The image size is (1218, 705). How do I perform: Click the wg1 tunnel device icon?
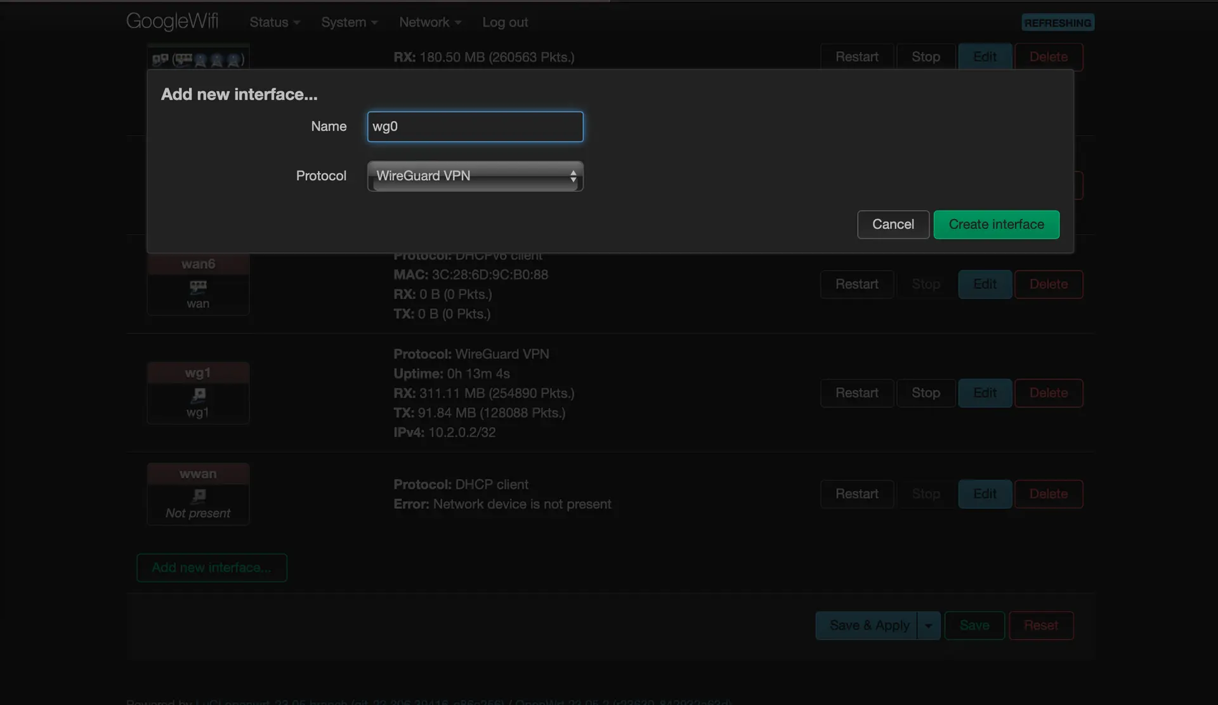[x=198, y=395]
